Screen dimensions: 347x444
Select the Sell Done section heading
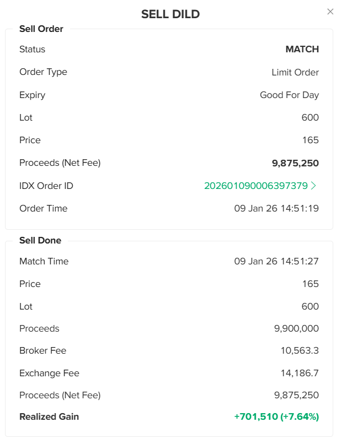[x=40, y=241]
